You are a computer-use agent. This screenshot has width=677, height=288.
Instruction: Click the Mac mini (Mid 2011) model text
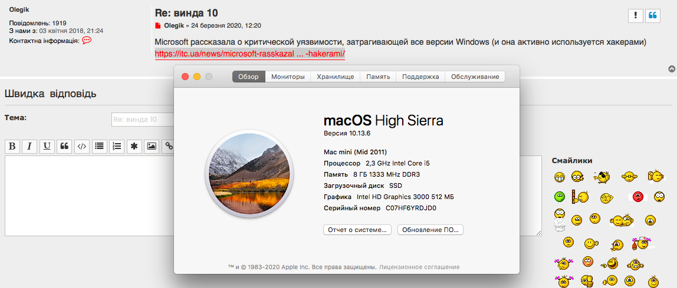point(356,152)
